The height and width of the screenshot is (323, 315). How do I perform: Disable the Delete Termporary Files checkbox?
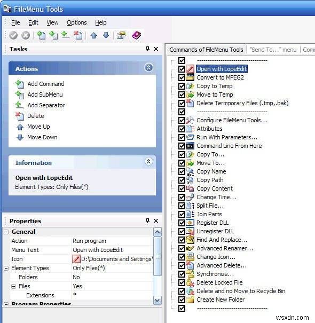[182, 103]
